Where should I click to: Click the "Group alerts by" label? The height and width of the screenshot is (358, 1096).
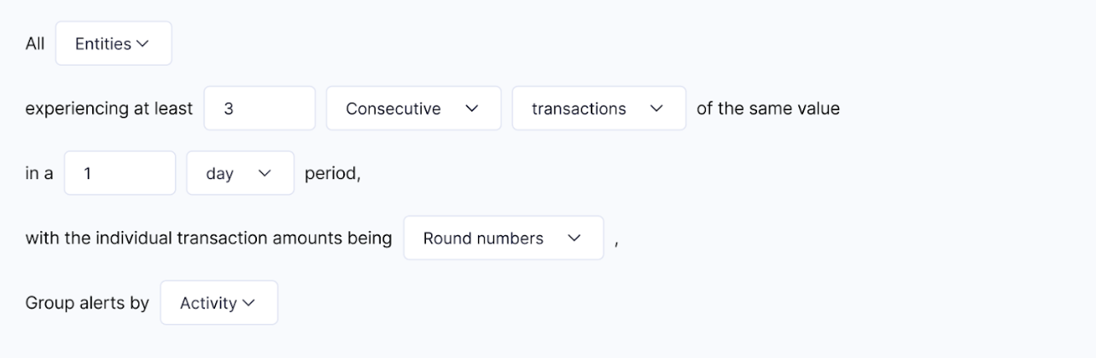click(x=87, y=303)
